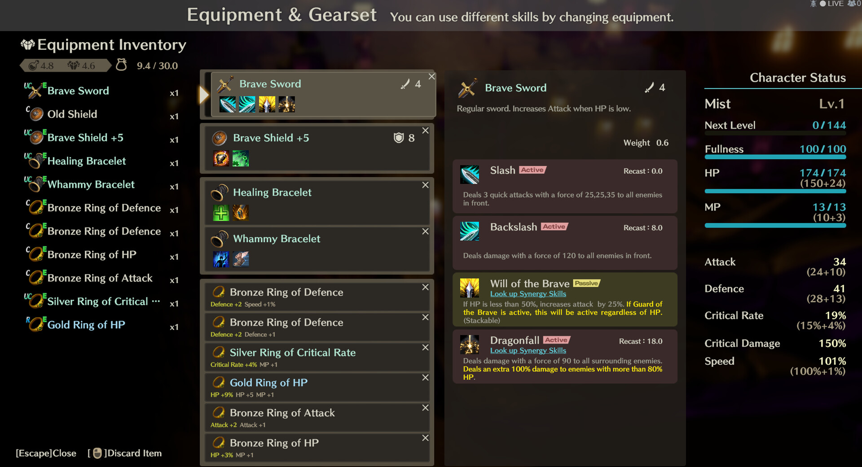Open Dragonfall's Look up Synergy Skills link
This screenshot has height=467, width=862.
528,351
